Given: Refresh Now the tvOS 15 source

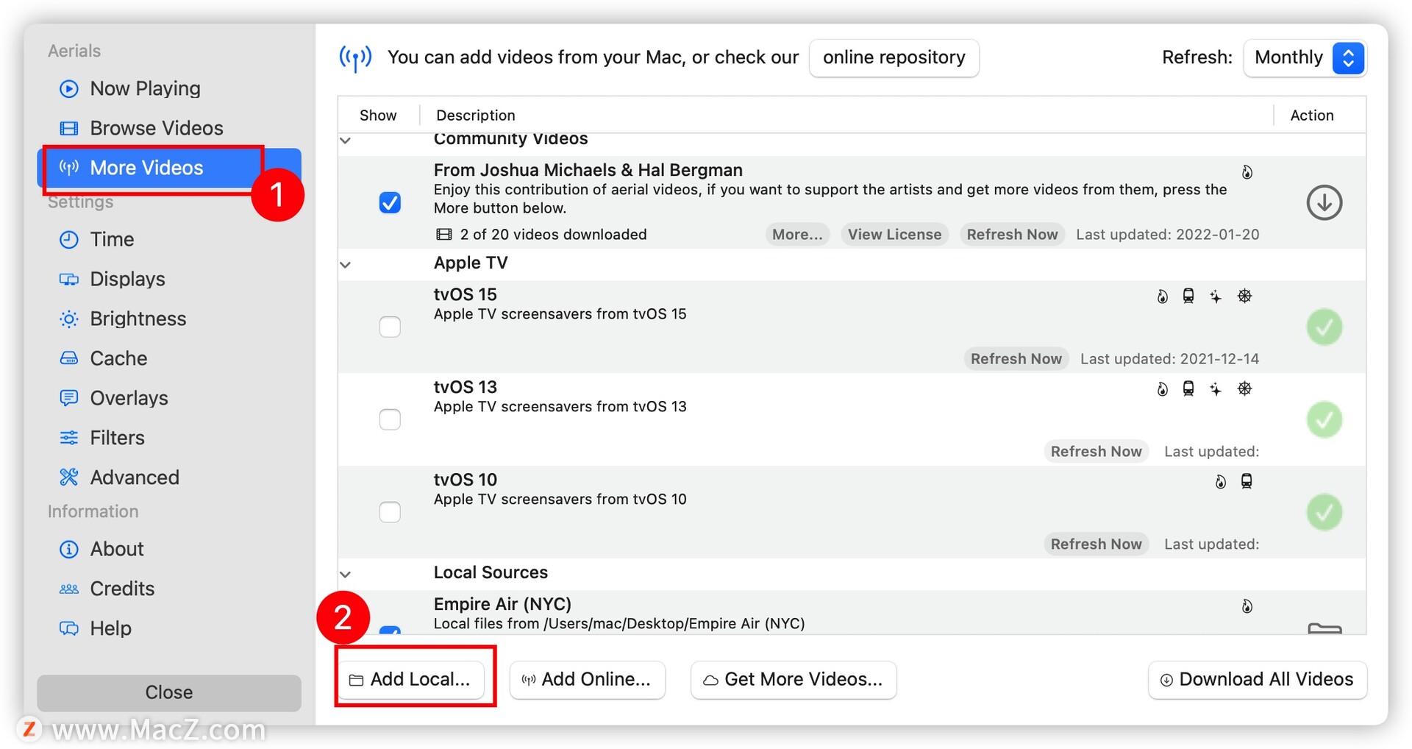Looking at the screenshot, I should [1016, 359].
